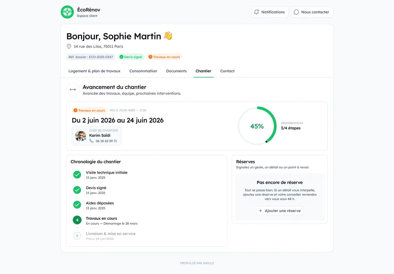Open the Documents tab
Image resolution: width=394 pixels, height=274 pixels.
tap(176, 71)
